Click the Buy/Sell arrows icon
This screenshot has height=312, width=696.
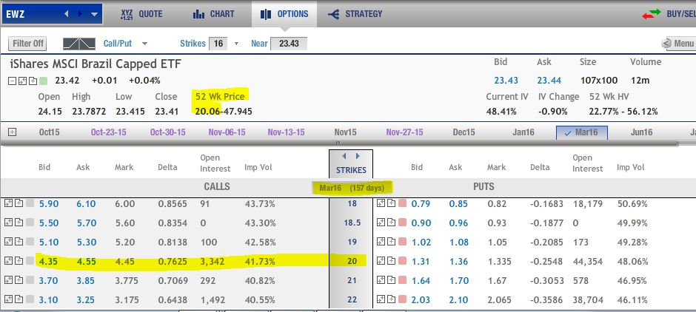(x=651, y=14)
